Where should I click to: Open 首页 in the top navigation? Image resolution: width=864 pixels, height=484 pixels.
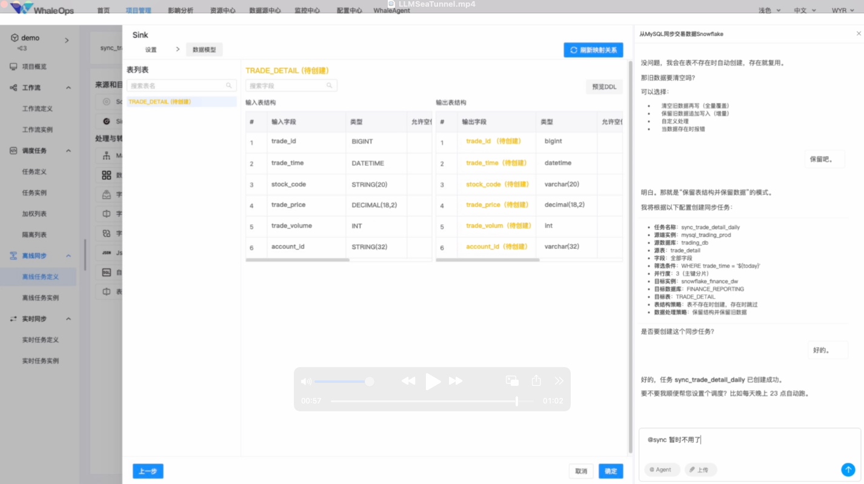[104, 11]
